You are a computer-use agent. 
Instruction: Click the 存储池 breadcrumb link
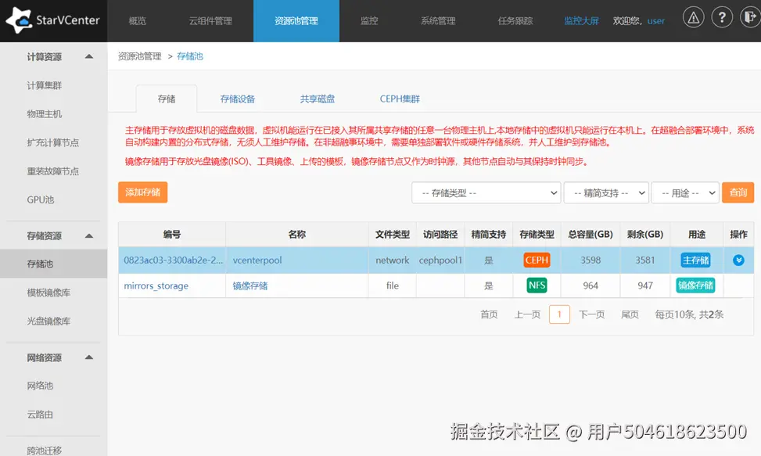190,56
